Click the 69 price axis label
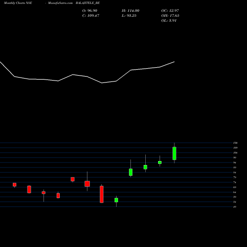 (235, 187)
